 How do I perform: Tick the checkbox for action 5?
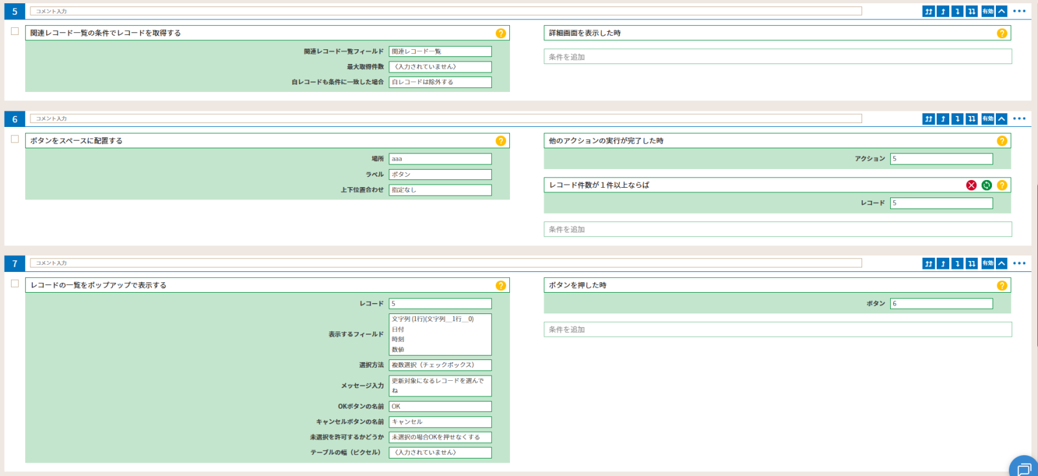[15, 31]
